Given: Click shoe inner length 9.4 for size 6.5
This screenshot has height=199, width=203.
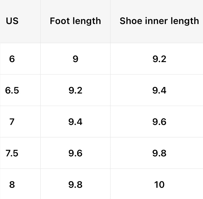Looking at the screenshot, I should 159,90.
